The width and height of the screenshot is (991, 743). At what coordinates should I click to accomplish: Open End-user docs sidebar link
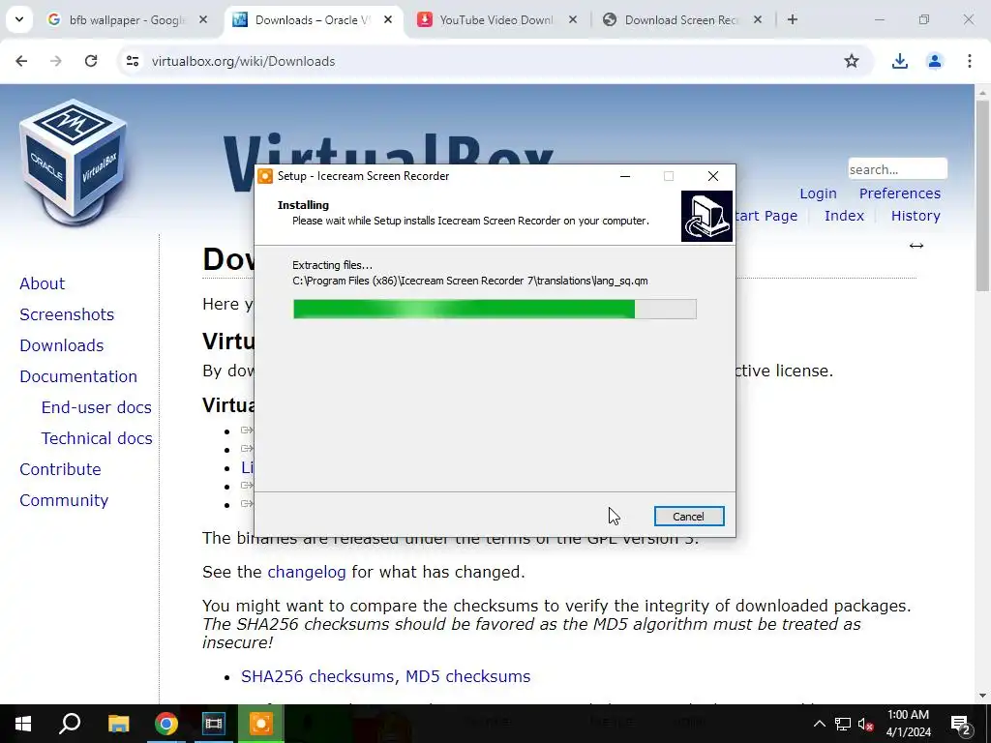(96, 407)
